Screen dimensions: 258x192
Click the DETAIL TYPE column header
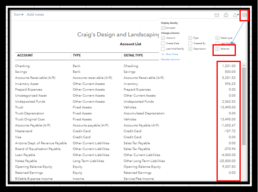133,55
